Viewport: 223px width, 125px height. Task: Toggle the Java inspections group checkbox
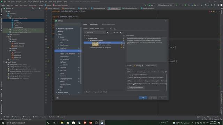pyautogui.click(x=124, y=36)
